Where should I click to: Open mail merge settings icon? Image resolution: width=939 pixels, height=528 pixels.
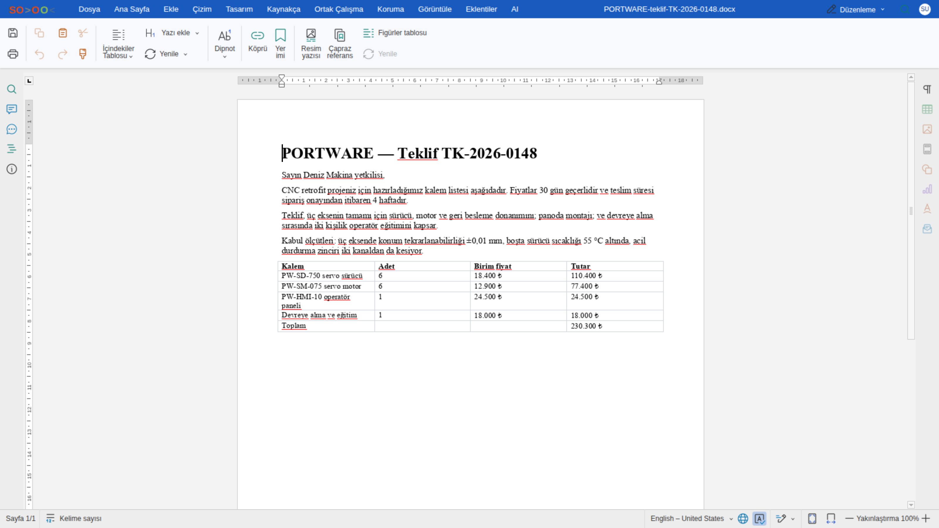coord(927,229)
